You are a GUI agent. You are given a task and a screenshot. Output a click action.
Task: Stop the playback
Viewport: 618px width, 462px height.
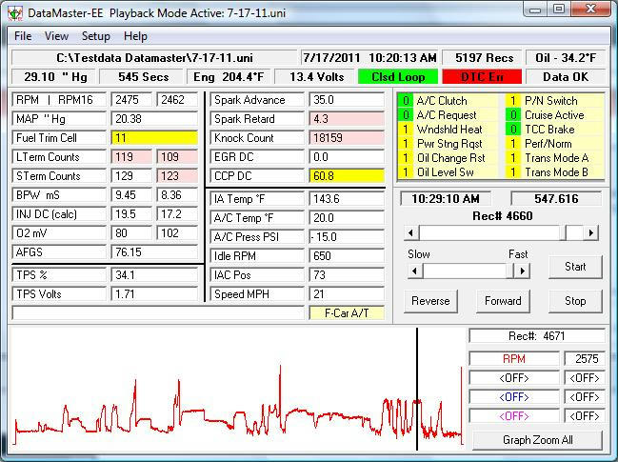(x=575, y=301)
